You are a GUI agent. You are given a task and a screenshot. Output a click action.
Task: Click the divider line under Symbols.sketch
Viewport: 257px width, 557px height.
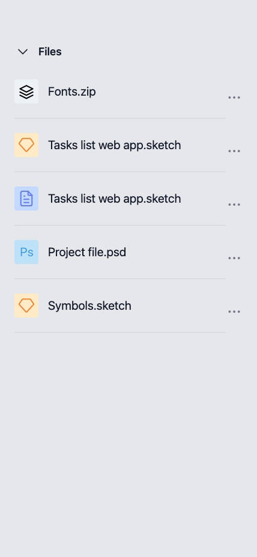[120, 333]
